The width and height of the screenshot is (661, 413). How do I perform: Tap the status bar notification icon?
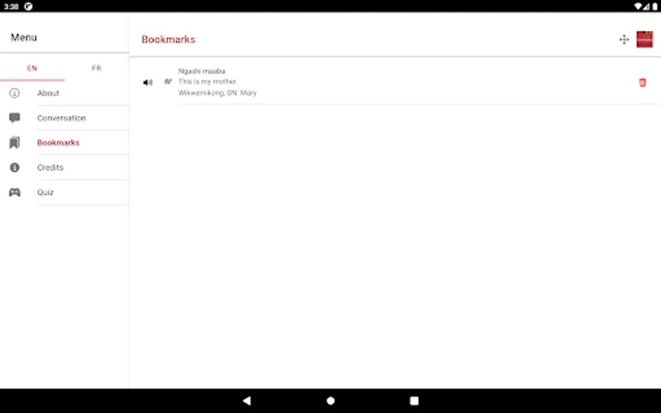point(28,6)
